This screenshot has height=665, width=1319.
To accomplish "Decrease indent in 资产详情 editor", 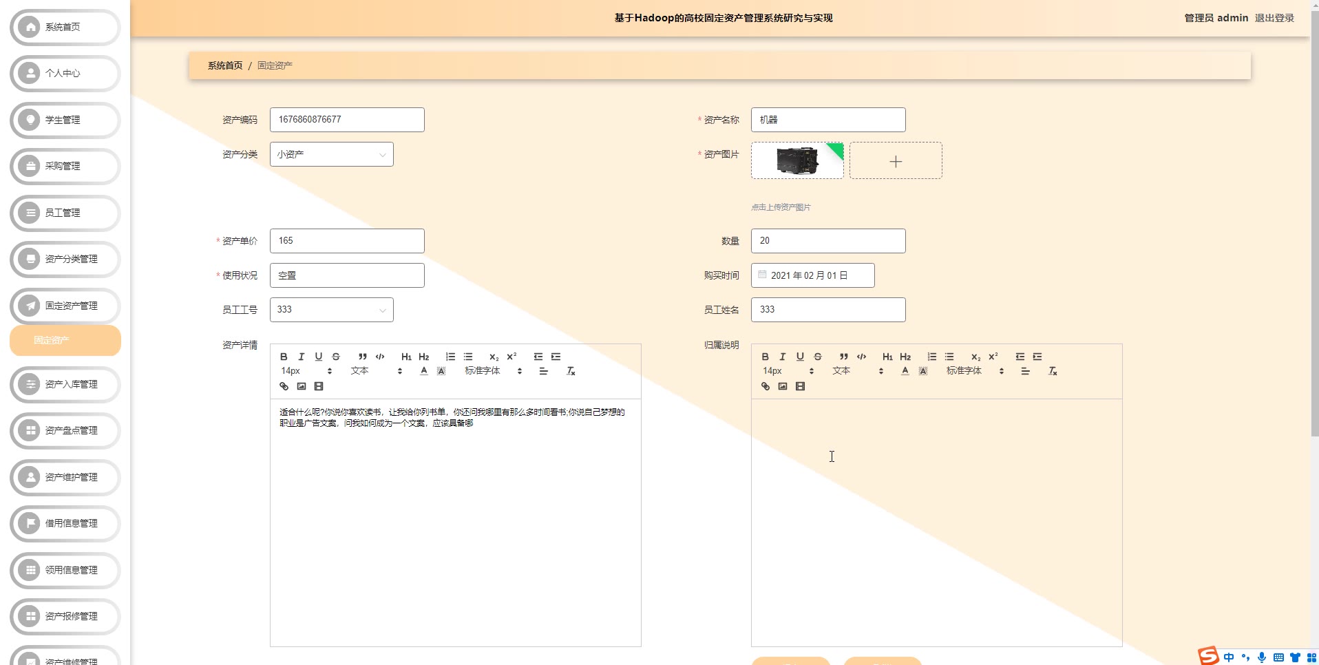I will pyautogui.click(x=538, y=357).
